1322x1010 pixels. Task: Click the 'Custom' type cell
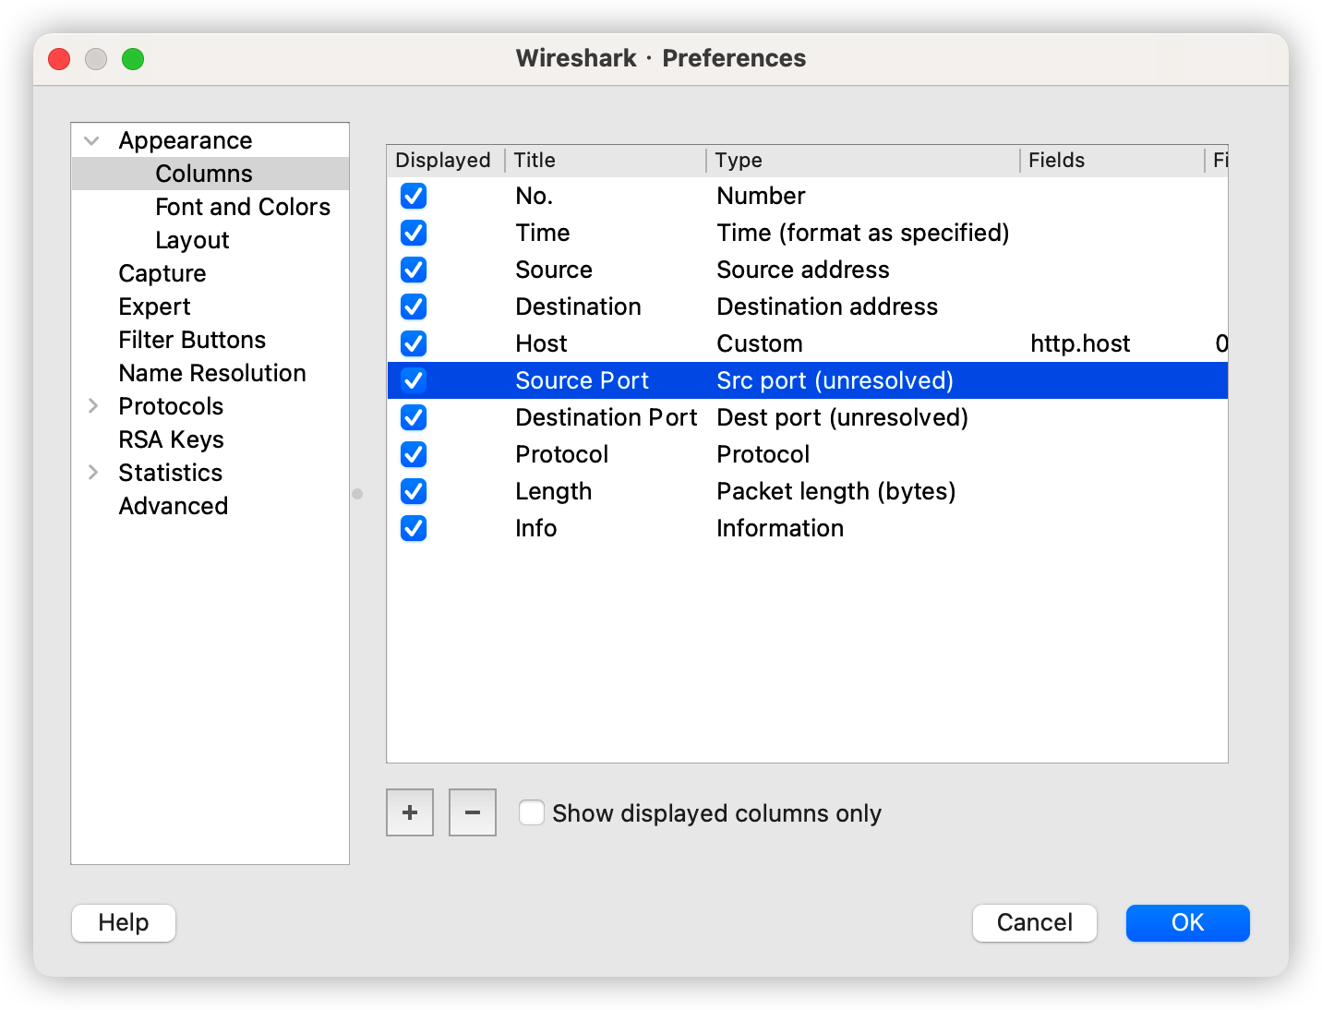pyautogui.click(x=760, y=343)
